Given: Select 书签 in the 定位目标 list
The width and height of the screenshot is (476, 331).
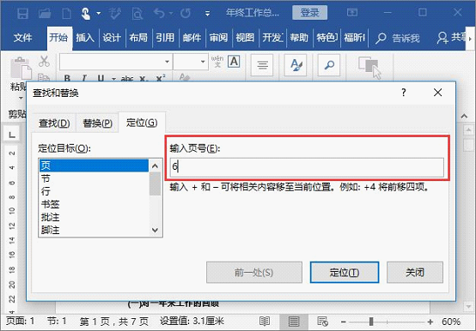Looking at the screenshot, I should (x=94, y=204).
